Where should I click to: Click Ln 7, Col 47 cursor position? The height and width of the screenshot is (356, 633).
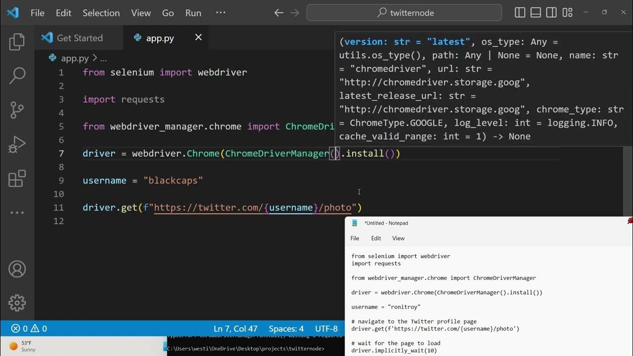pos(235,329)
